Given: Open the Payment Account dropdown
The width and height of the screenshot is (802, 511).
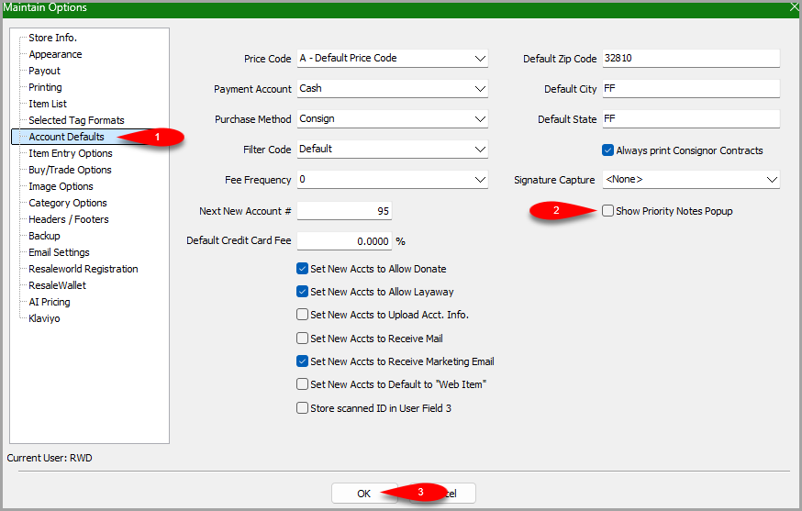Looking at the screenshot, I should [480, 88].
